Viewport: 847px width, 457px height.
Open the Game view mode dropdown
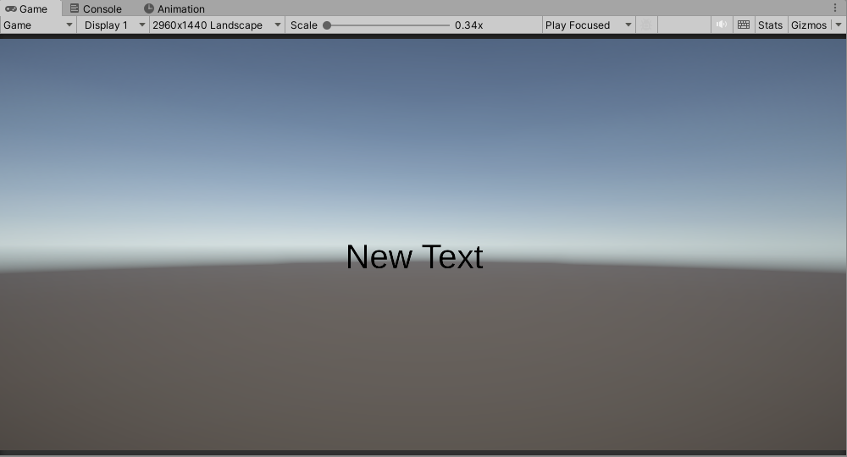click(x=38, y=25)
